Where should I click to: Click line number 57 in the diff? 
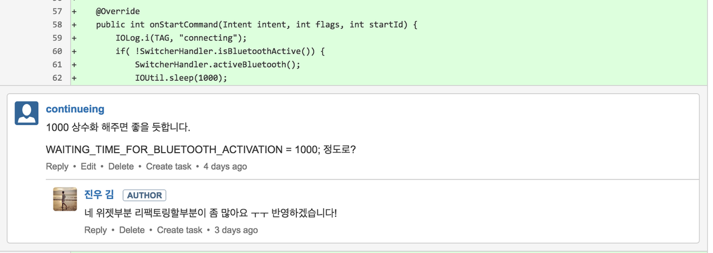pyautogui.click(x=57, y=11)
